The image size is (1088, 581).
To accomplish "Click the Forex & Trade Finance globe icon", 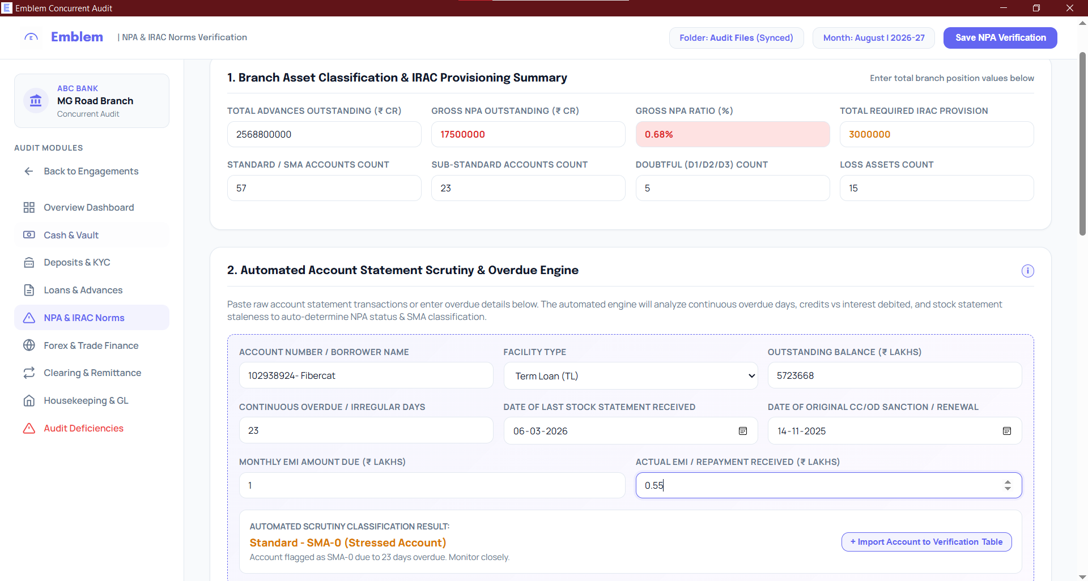I will tap(29, 345).
